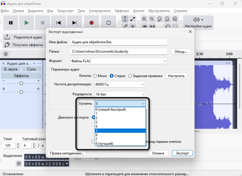Open the Формат dropdown
This screenshot has height=176, width=242.
pos(119,61)
